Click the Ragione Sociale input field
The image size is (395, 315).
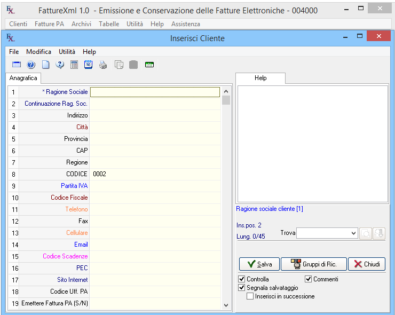click(x=155, y=92)
